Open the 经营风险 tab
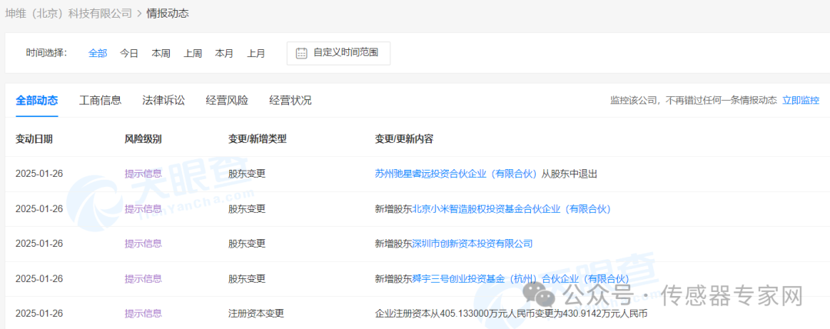The height and width of the screenshot is (329, 830). 227,100
